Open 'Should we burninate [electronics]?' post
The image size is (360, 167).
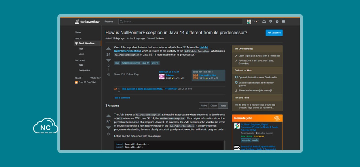(x=255, y=90)
